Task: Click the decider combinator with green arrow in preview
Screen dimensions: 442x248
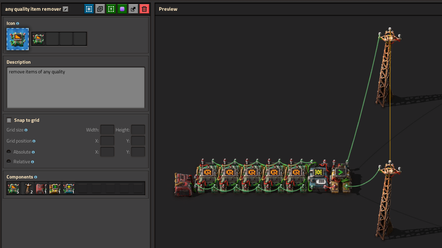Action: pyautogui.click(x=341, y=177)
